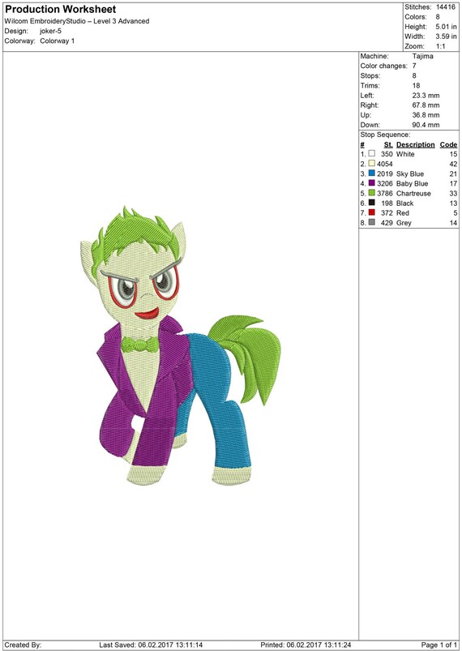Click the "Printed: 06.02.2017 13:11:24" footer
The image size is (462, 651).
click(x=306, y=645)
